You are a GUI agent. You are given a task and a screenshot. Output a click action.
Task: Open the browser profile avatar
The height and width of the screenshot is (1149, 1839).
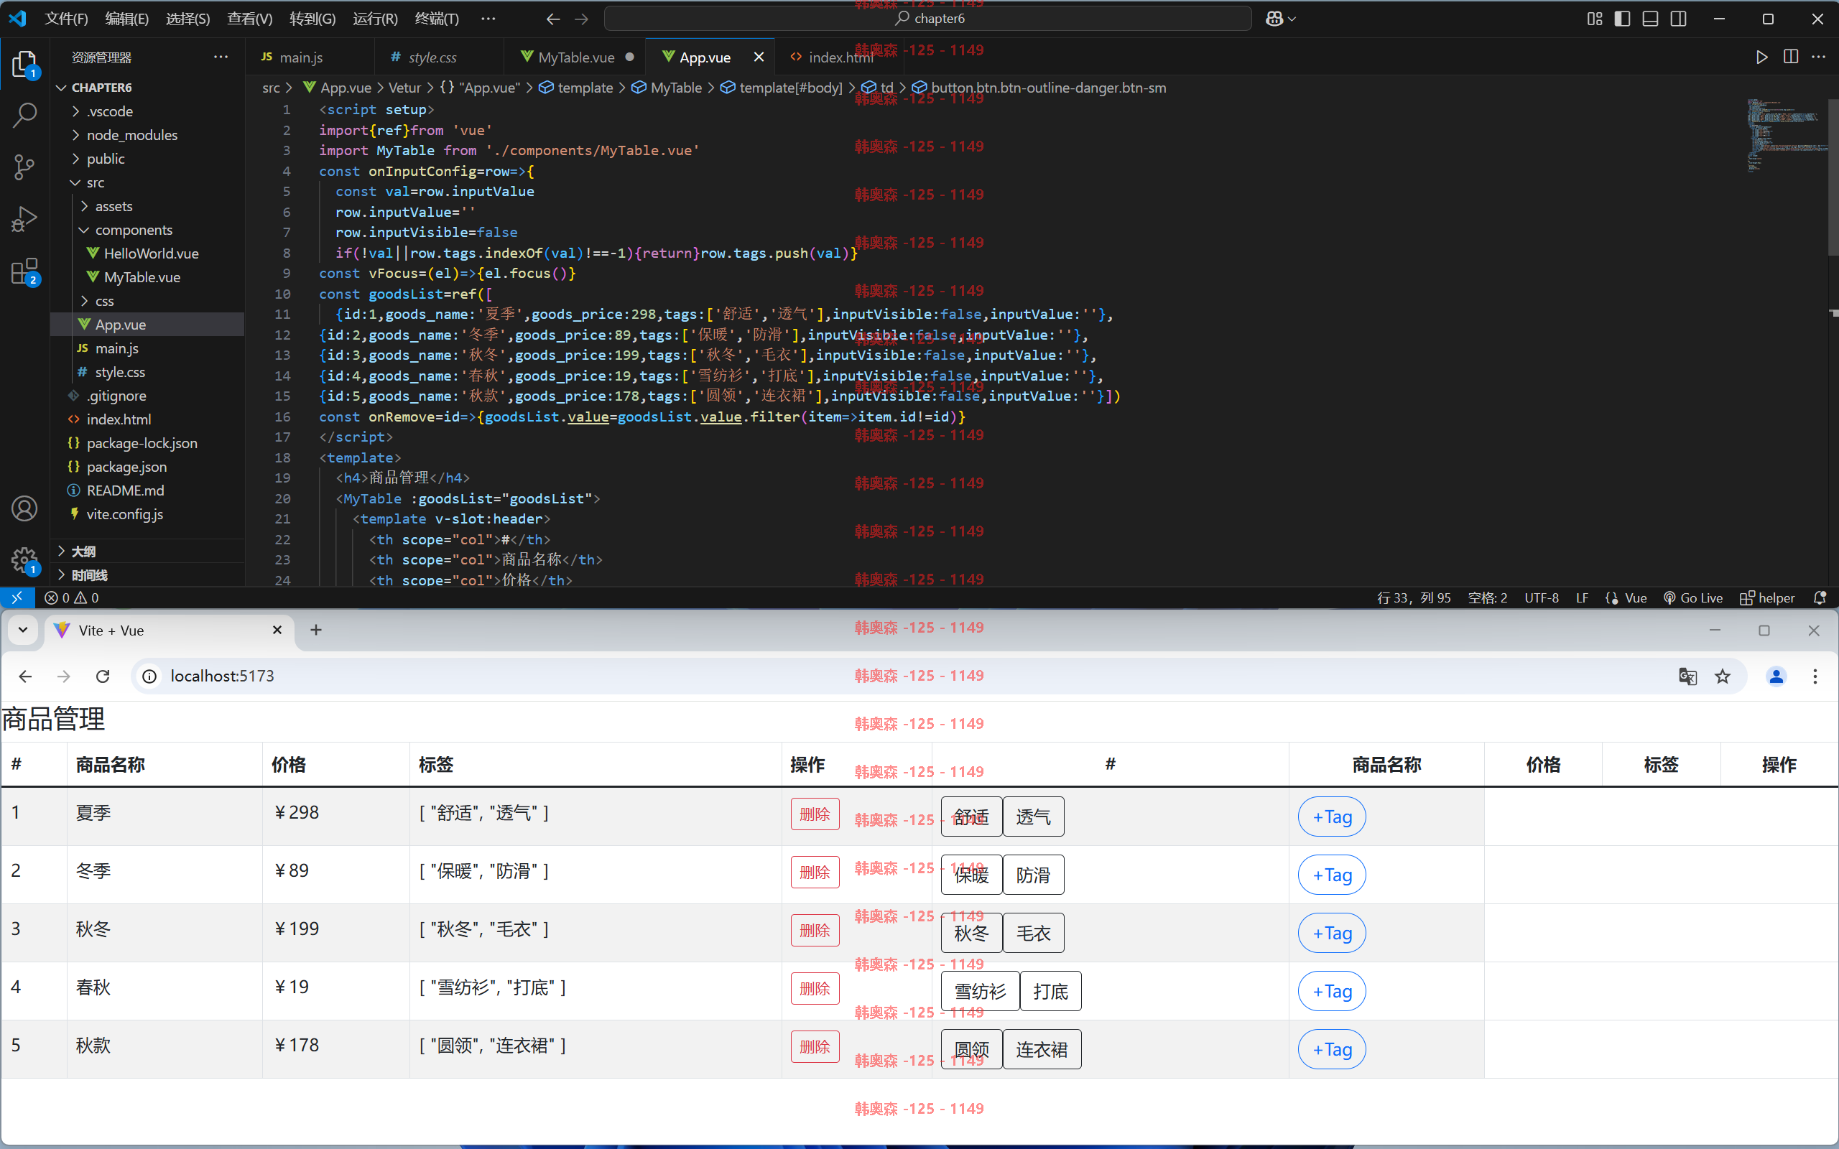click(x=1776, y=676)
